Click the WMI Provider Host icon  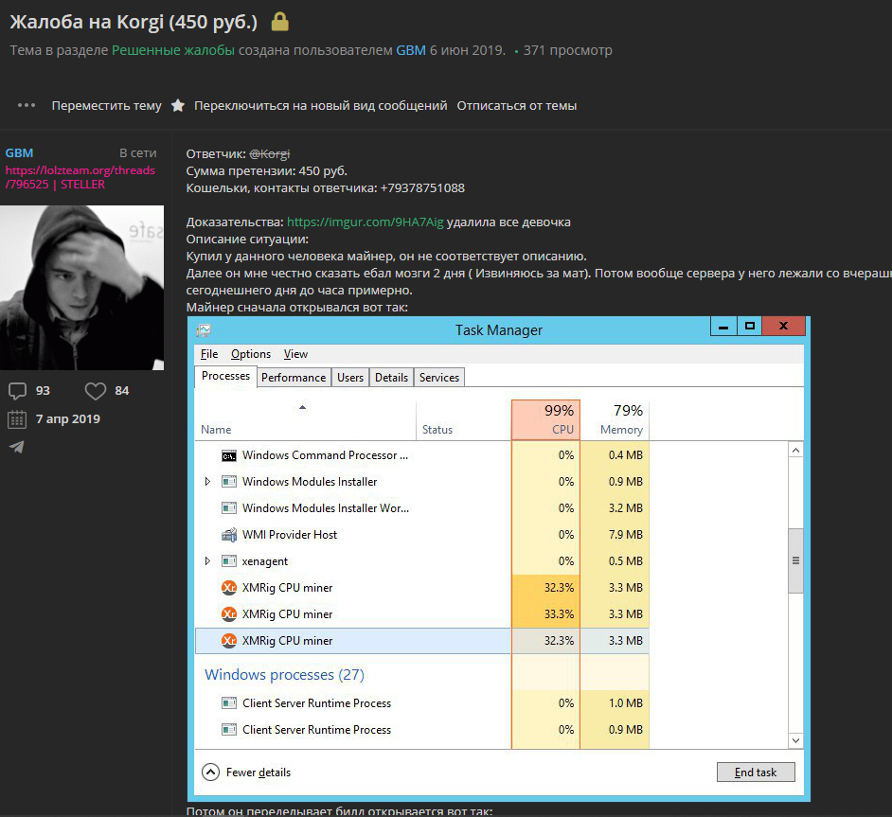(x=227, y=534)
